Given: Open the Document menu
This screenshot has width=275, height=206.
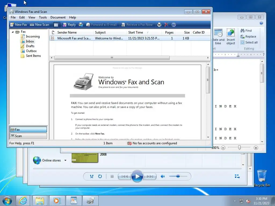Looking at the screenshot, I should coord(58,17).
